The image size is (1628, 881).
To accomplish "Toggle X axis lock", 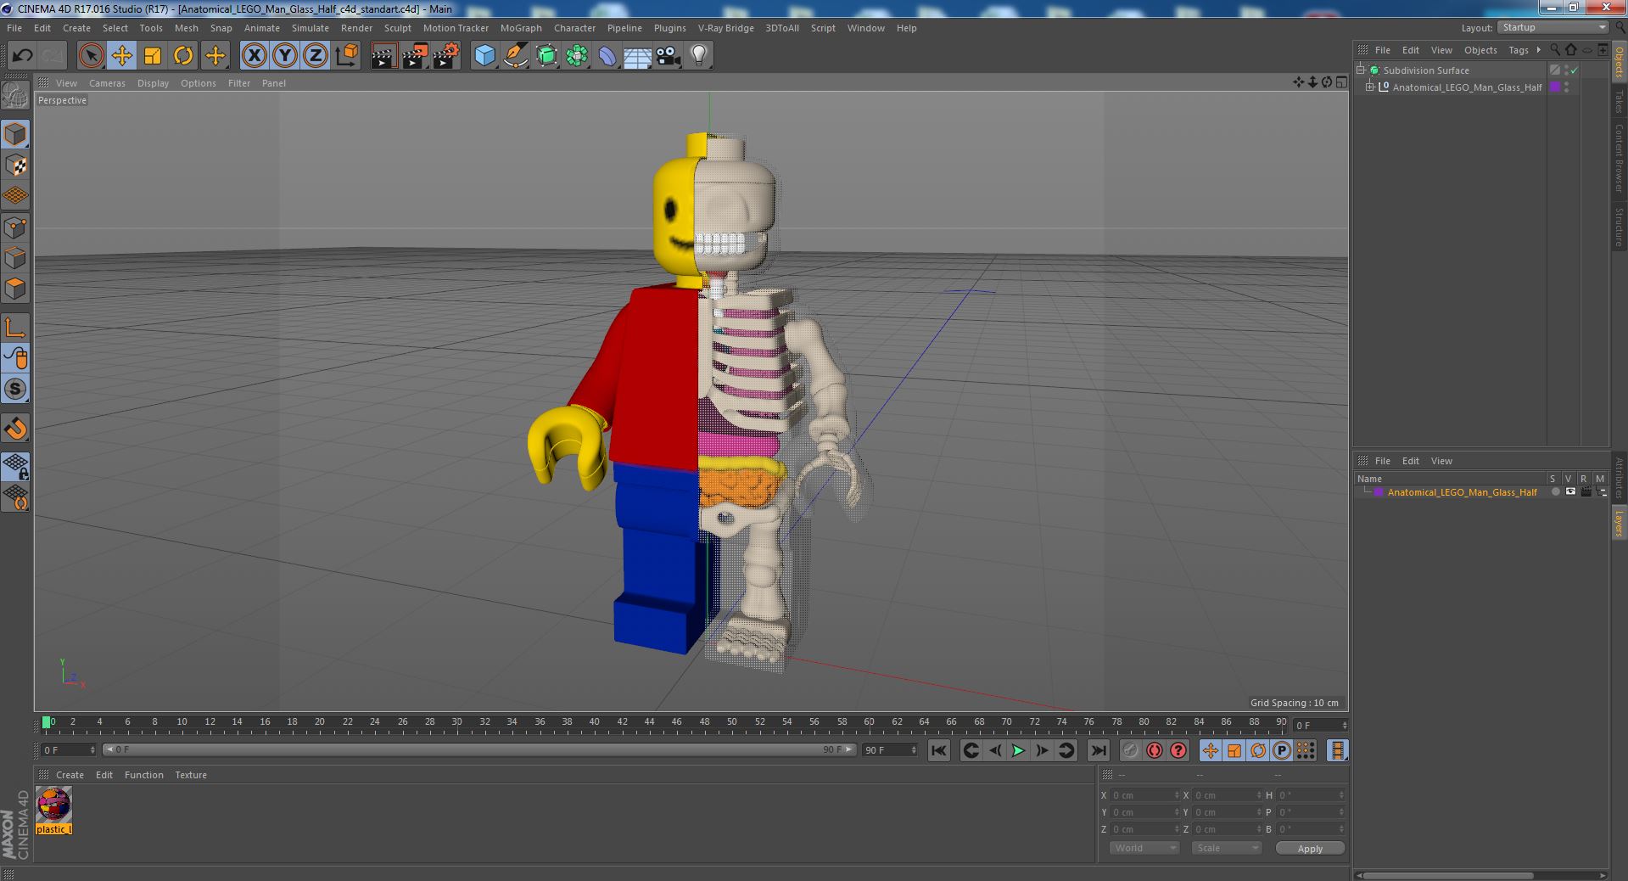I will [x=254, y=56].
